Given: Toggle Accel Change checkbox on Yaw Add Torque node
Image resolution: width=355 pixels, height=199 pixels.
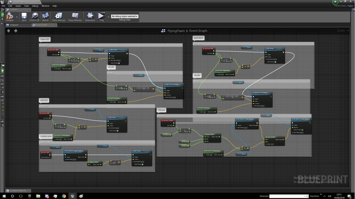Looking at the screenshot, I should 119,63.
